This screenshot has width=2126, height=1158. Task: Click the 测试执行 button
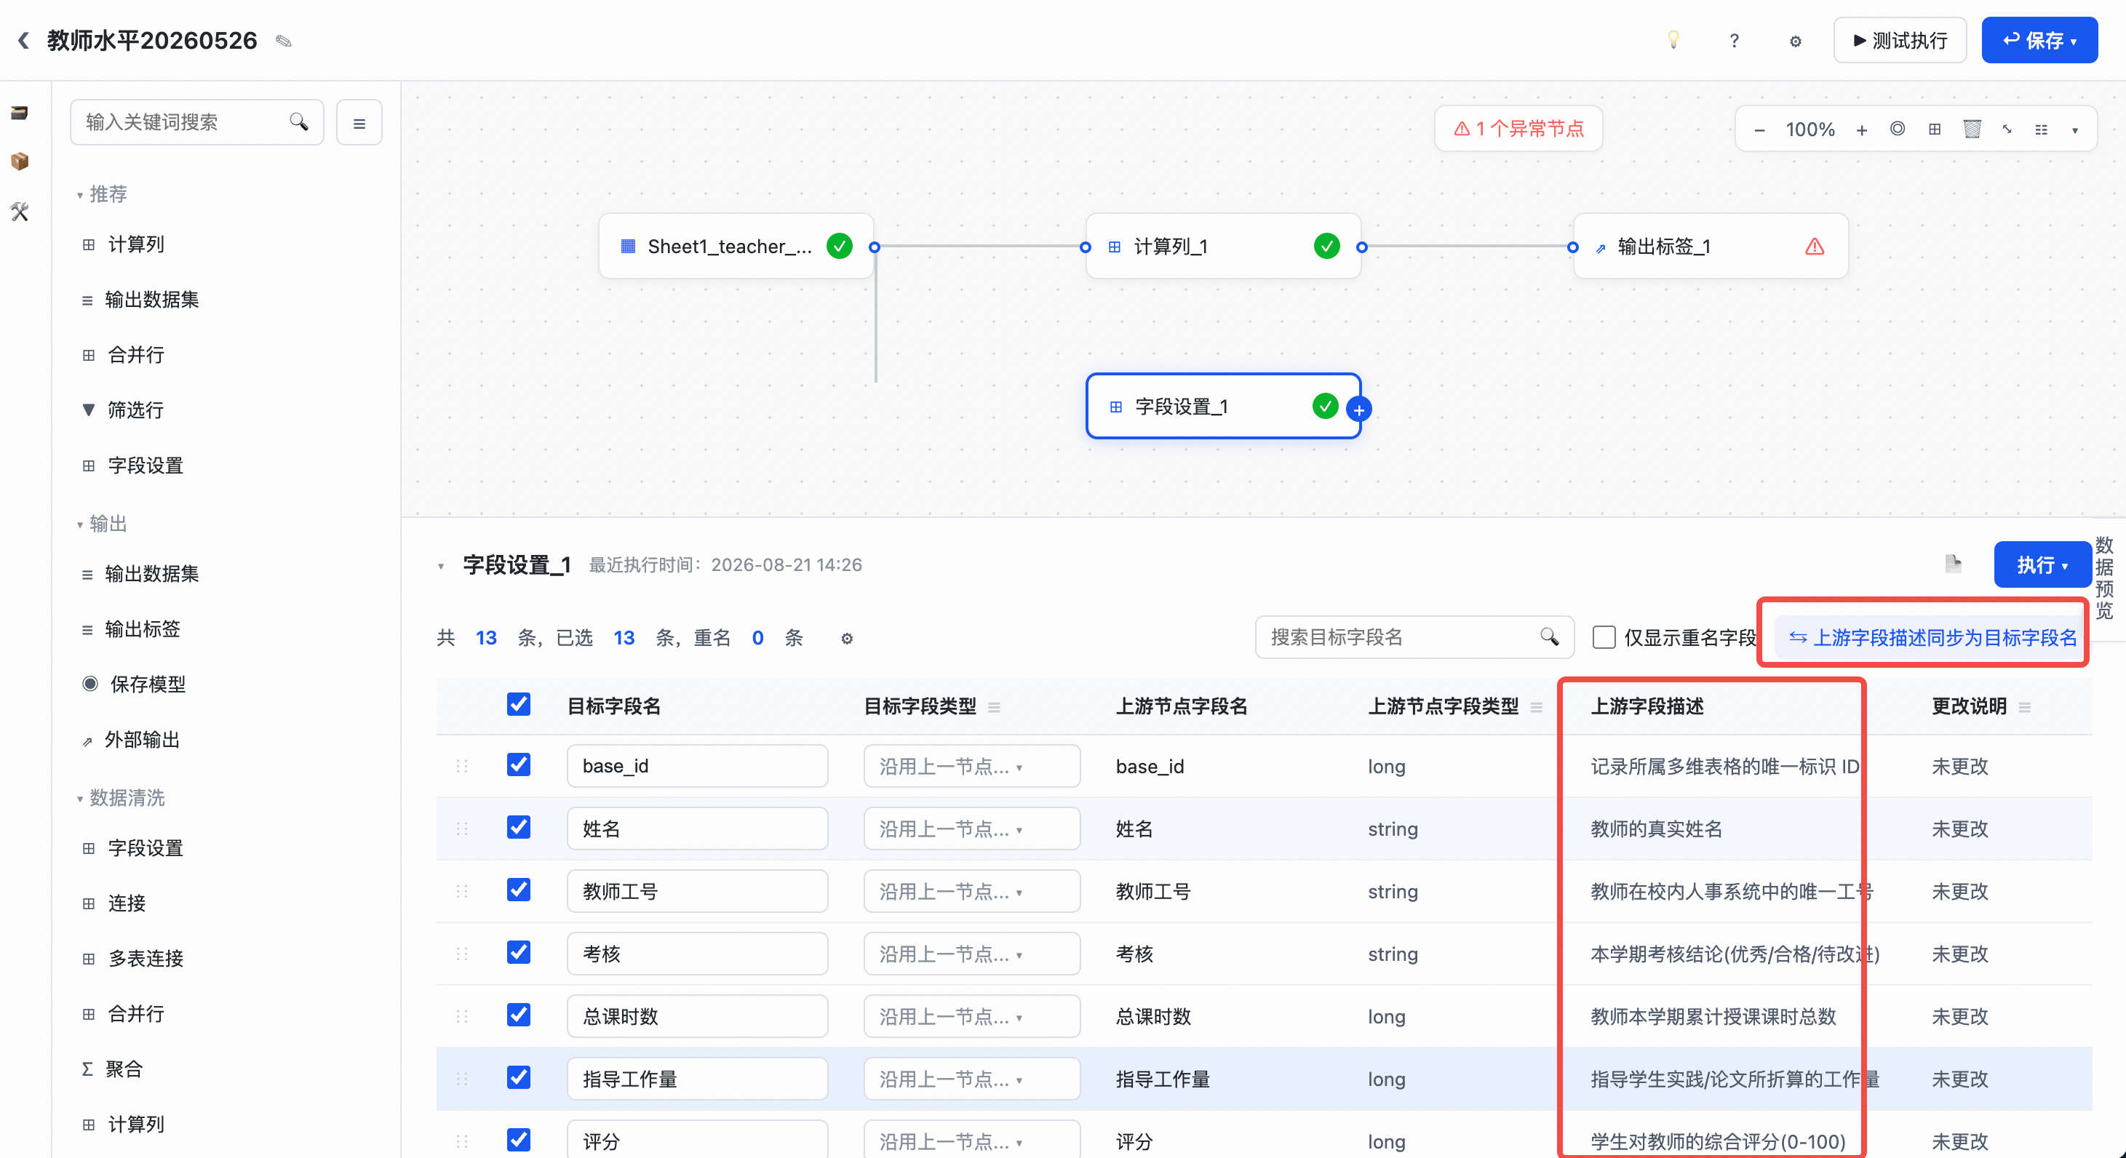(x=1899, y=41)
